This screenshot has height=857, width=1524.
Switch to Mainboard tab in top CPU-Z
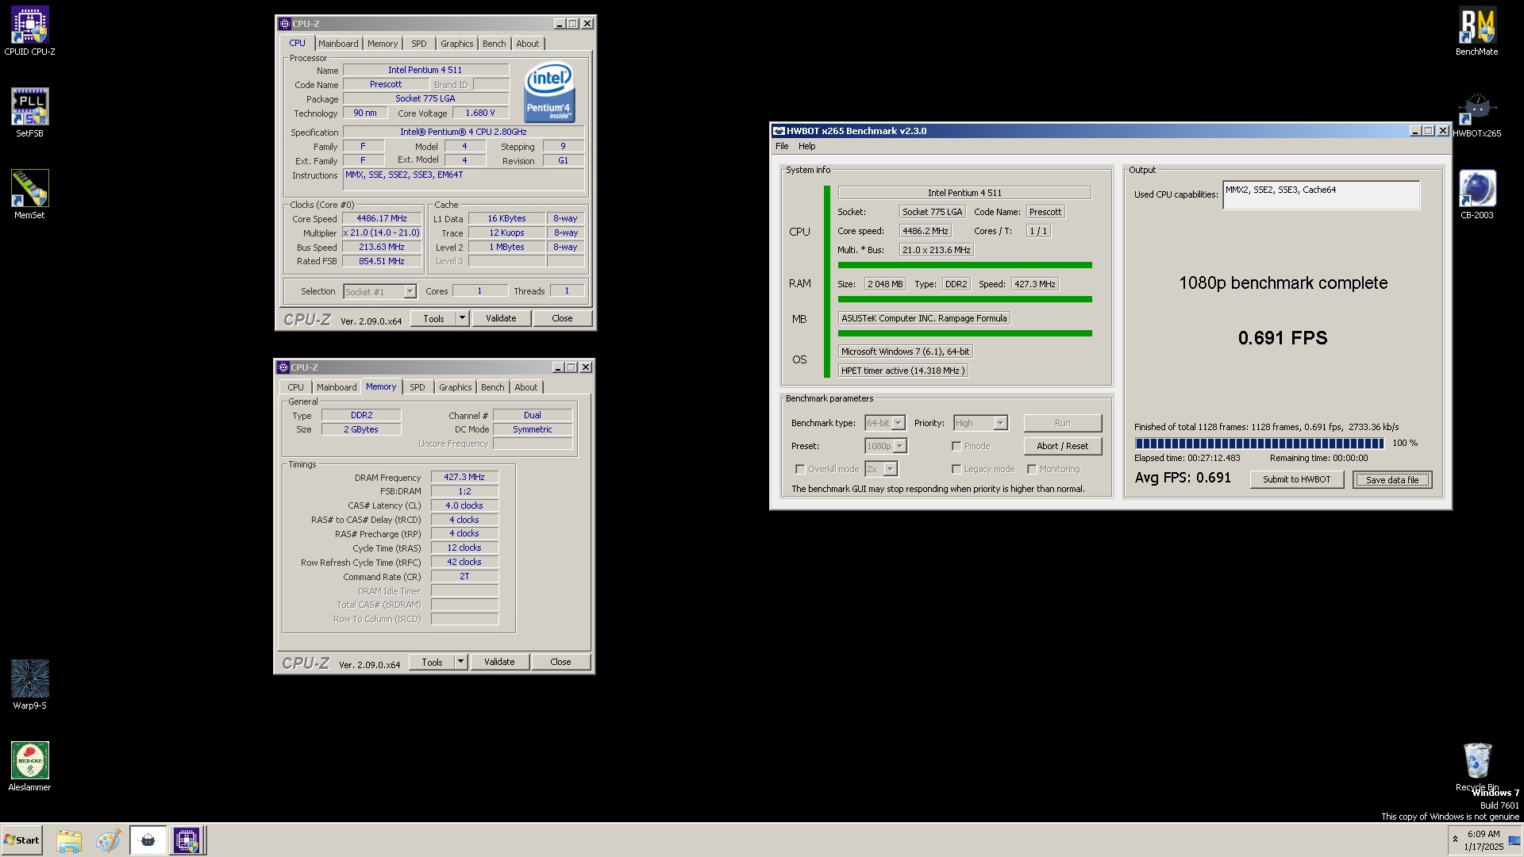pos(338,44)
